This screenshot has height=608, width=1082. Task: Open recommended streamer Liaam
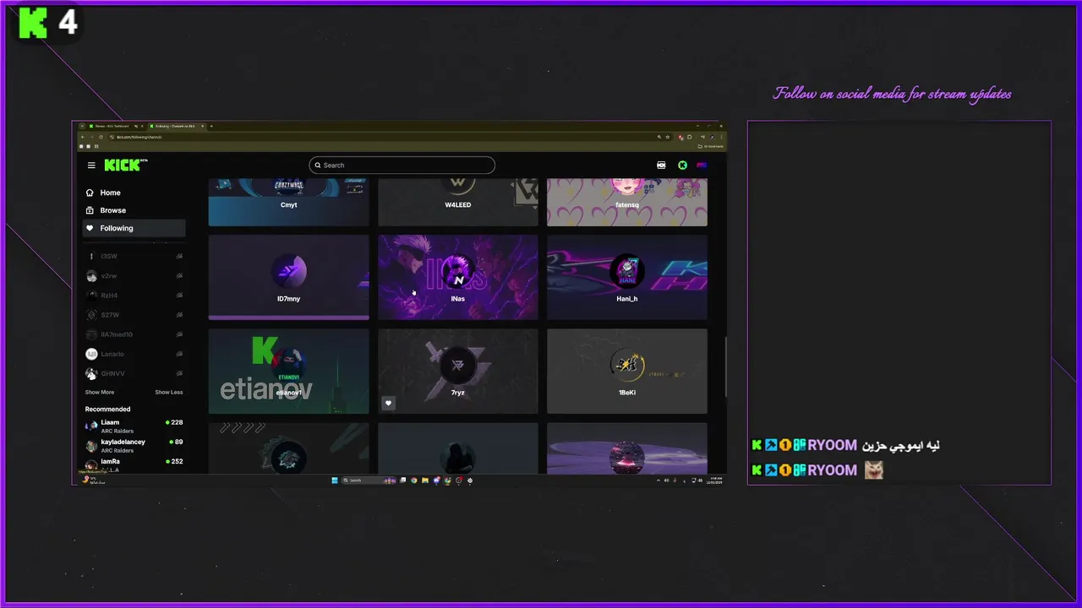click(134, 426)
